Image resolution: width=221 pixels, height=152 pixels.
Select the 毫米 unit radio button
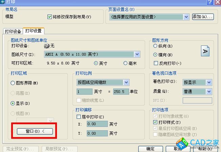[126, 63]
